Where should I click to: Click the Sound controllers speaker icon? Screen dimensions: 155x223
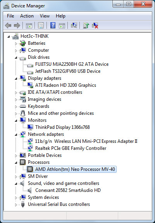(x=22, y=183)
